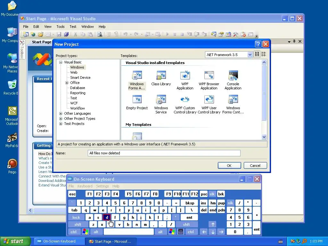
Task: Choose the Empty Project template
Action: point(137,102)
